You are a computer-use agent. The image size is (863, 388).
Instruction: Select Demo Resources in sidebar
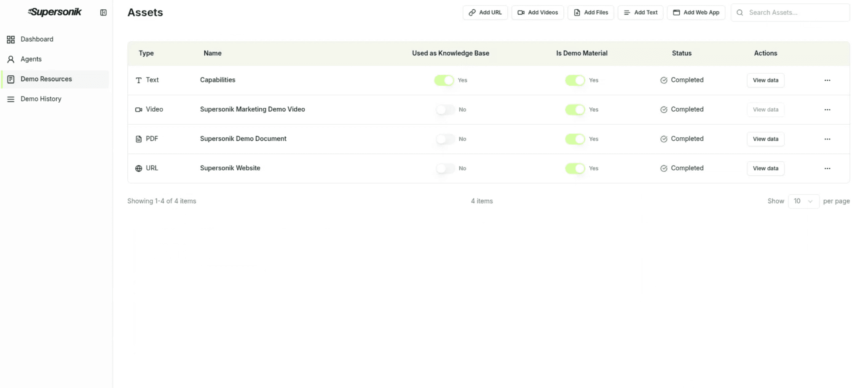coord(55,79)
